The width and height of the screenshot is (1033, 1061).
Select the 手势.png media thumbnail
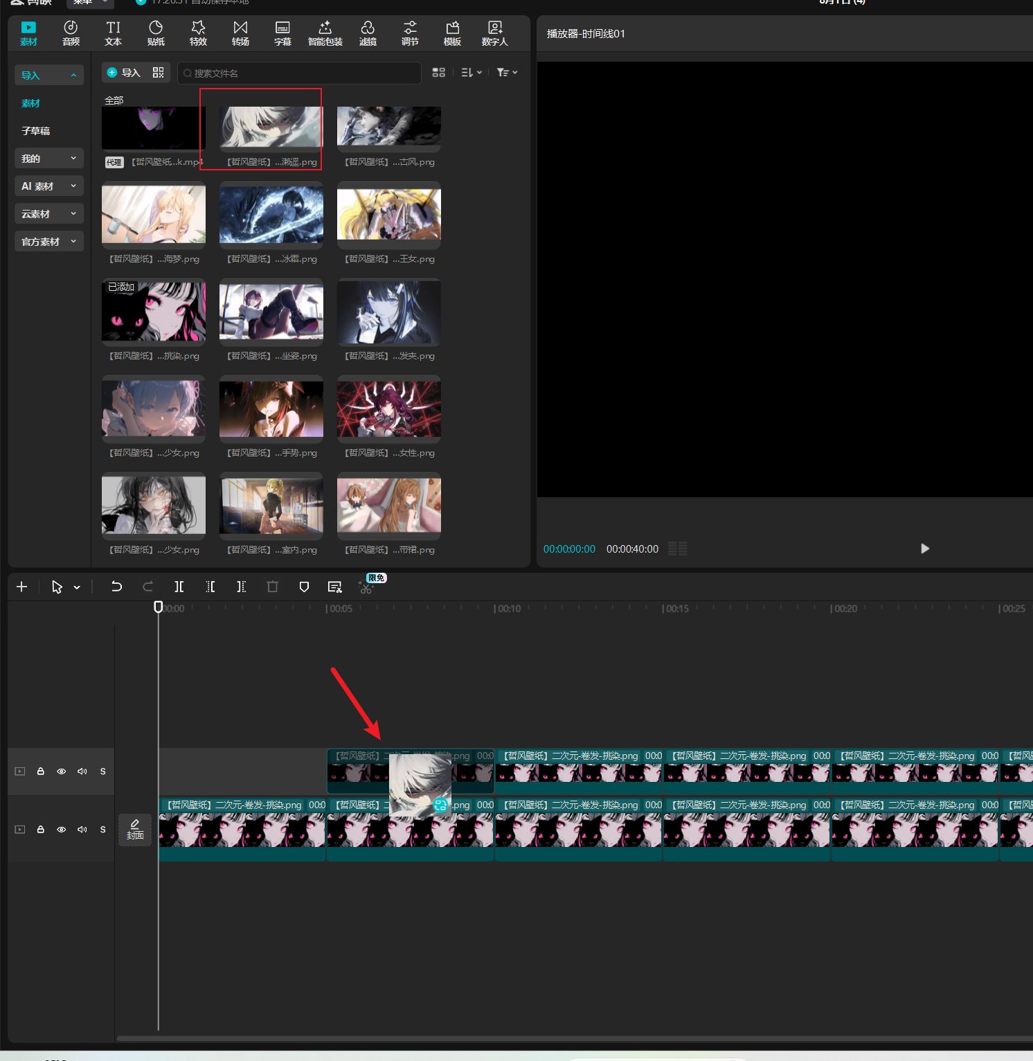click(271, 409)
